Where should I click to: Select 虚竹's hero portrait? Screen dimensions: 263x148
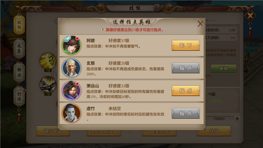click(x=72, y=113)
